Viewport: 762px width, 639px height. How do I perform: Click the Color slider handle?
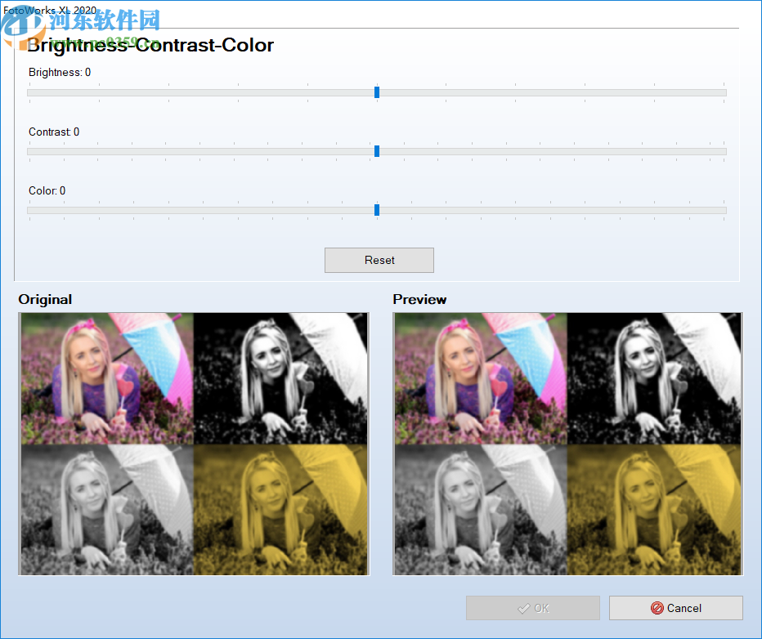[x=376, y=210]
